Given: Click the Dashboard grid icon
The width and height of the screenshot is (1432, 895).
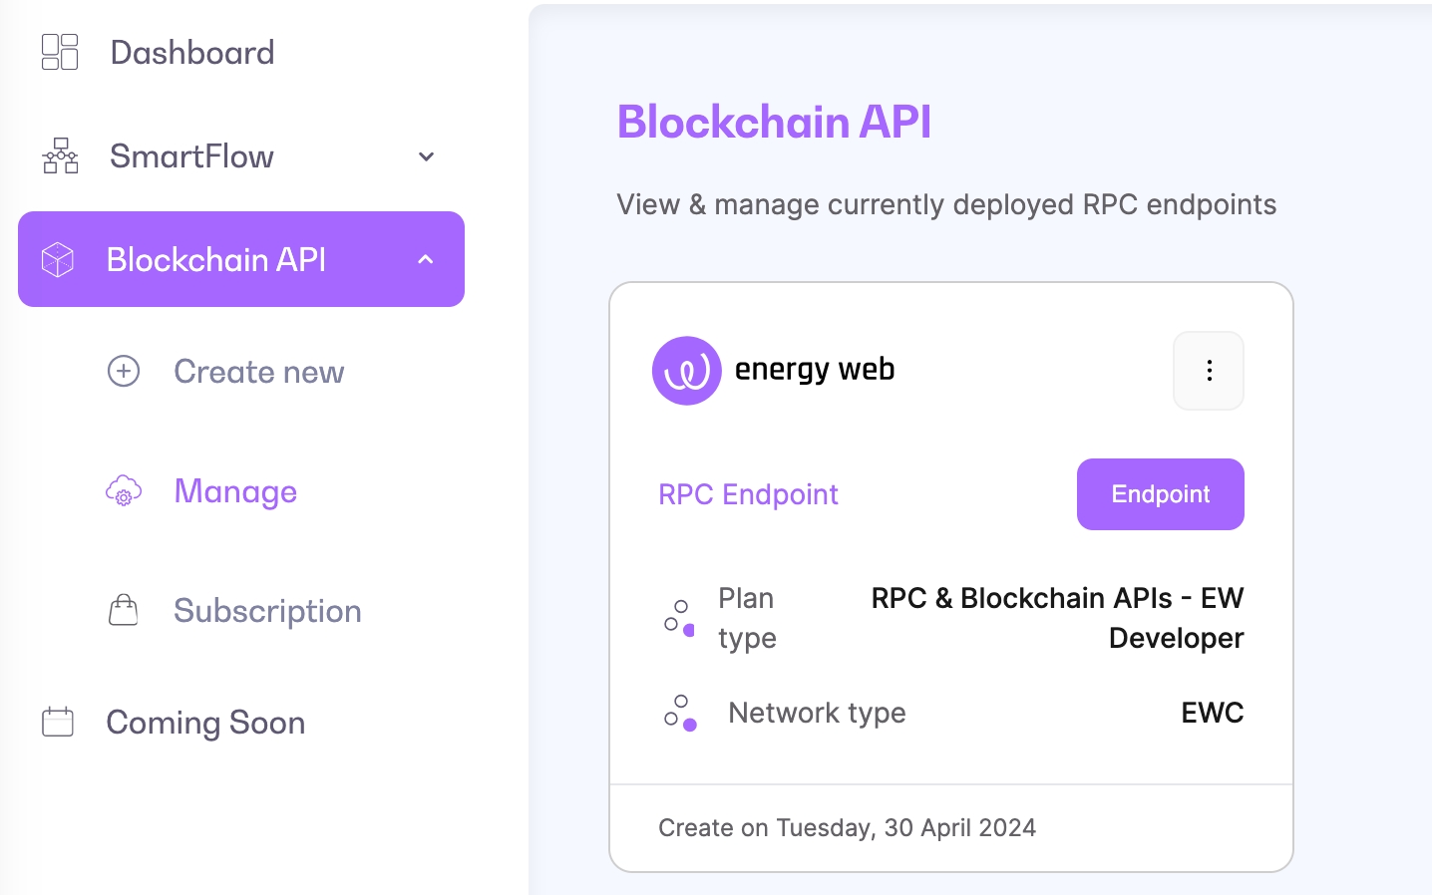Looking at the screenshot, I should pyautogui.click(x=60, y=52).
